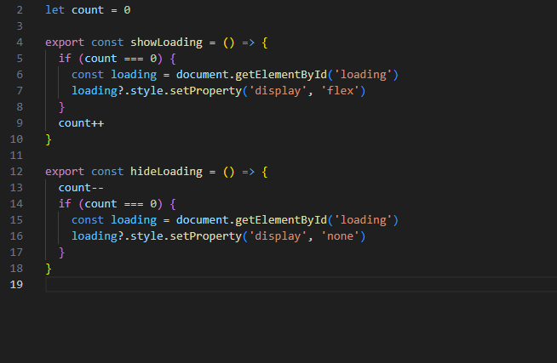Click line number 4 in the gutter
This screenshot has height=363, width=557.
coord(20,43)
